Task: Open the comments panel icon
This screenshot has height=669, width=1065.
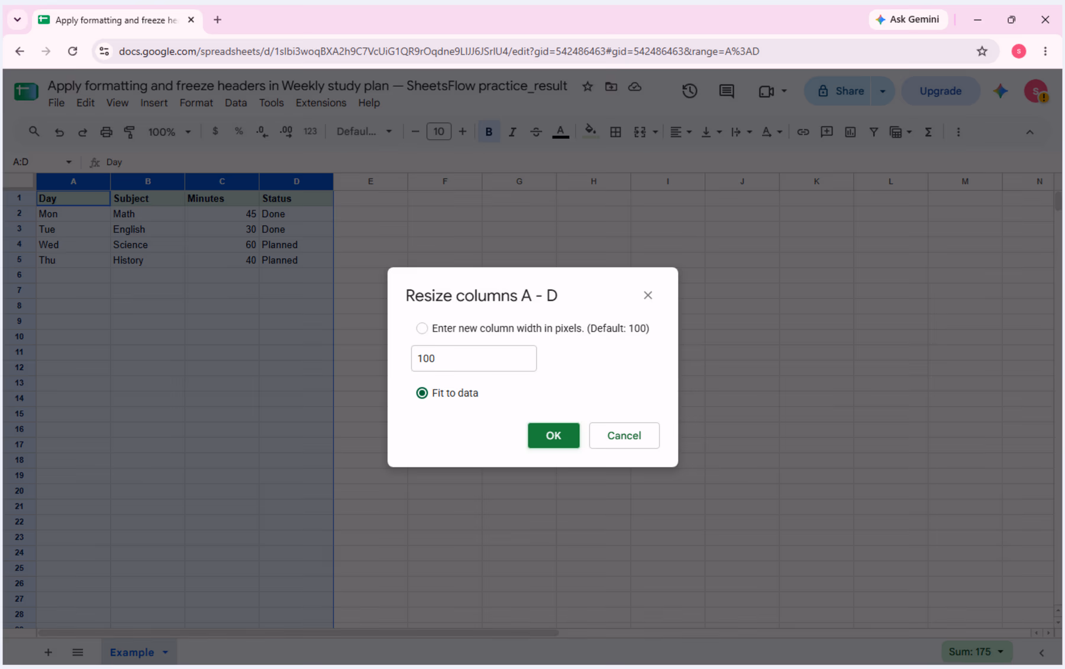Action: click(727, 91)
